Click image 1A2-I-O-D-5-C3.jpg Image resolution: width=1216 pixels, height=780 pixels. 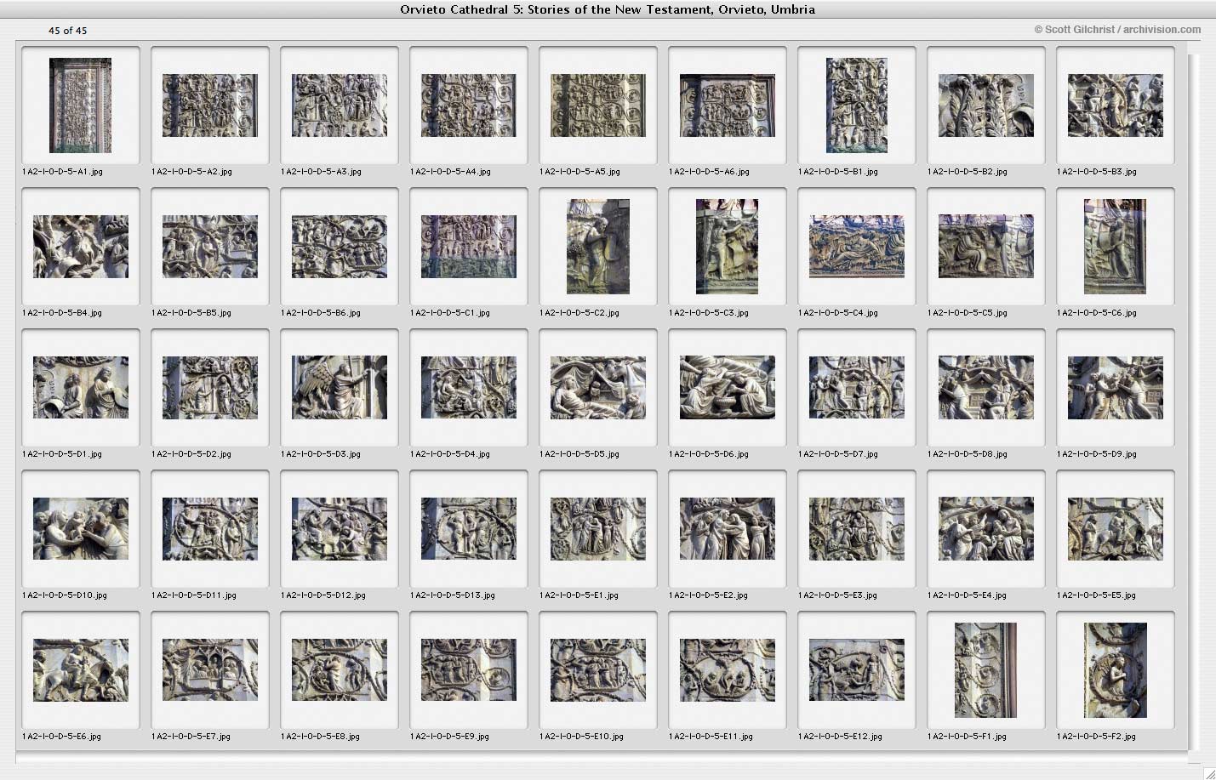click(728, 247)
